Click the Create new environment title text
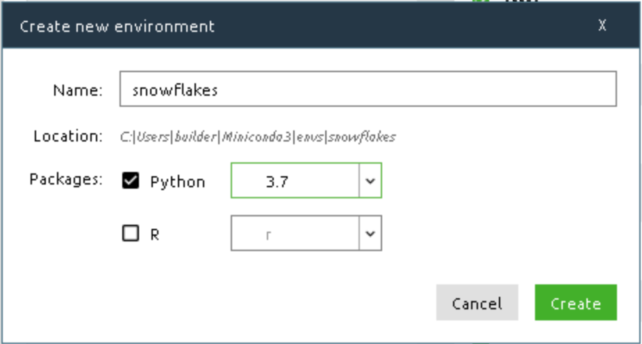This screenshot has height=344, width=642. pyautogui.click(x=117, y=27)
